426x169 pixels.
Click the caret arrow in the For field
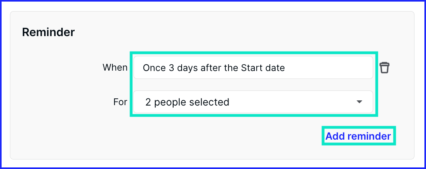point(359,102)
